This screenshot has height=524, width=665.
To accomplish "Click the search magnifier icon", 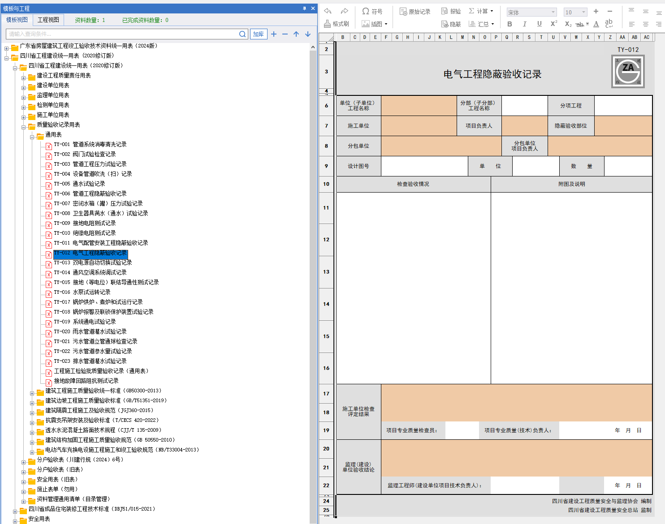I will coord(242,34).
